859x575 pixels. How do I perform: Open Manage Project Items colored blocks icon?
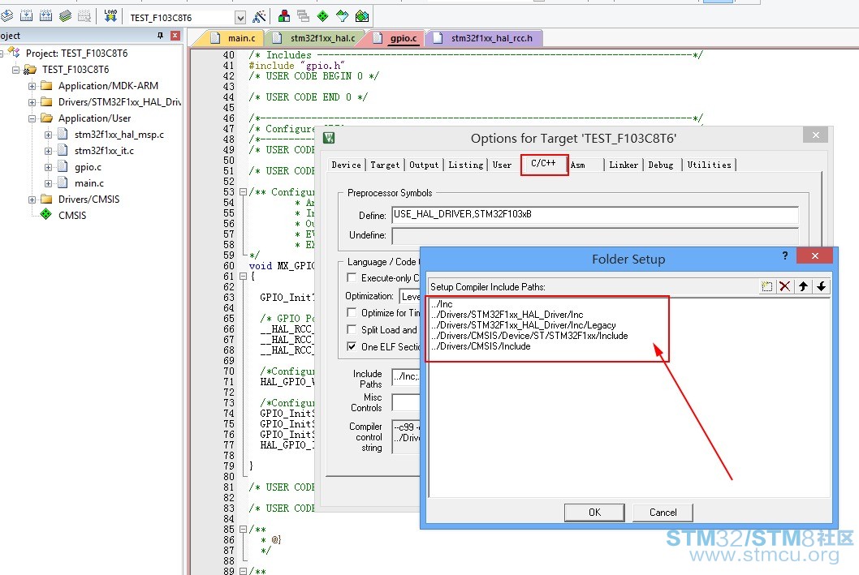(x=284, y=16)
